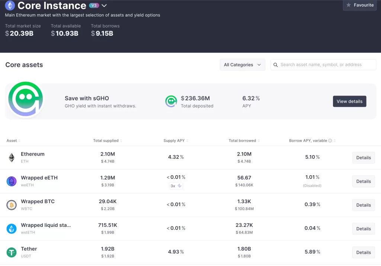Click Wrapped eETH total borrowed 56.67
This screenshot has height=266, width=381.
(x=244, y=178)
